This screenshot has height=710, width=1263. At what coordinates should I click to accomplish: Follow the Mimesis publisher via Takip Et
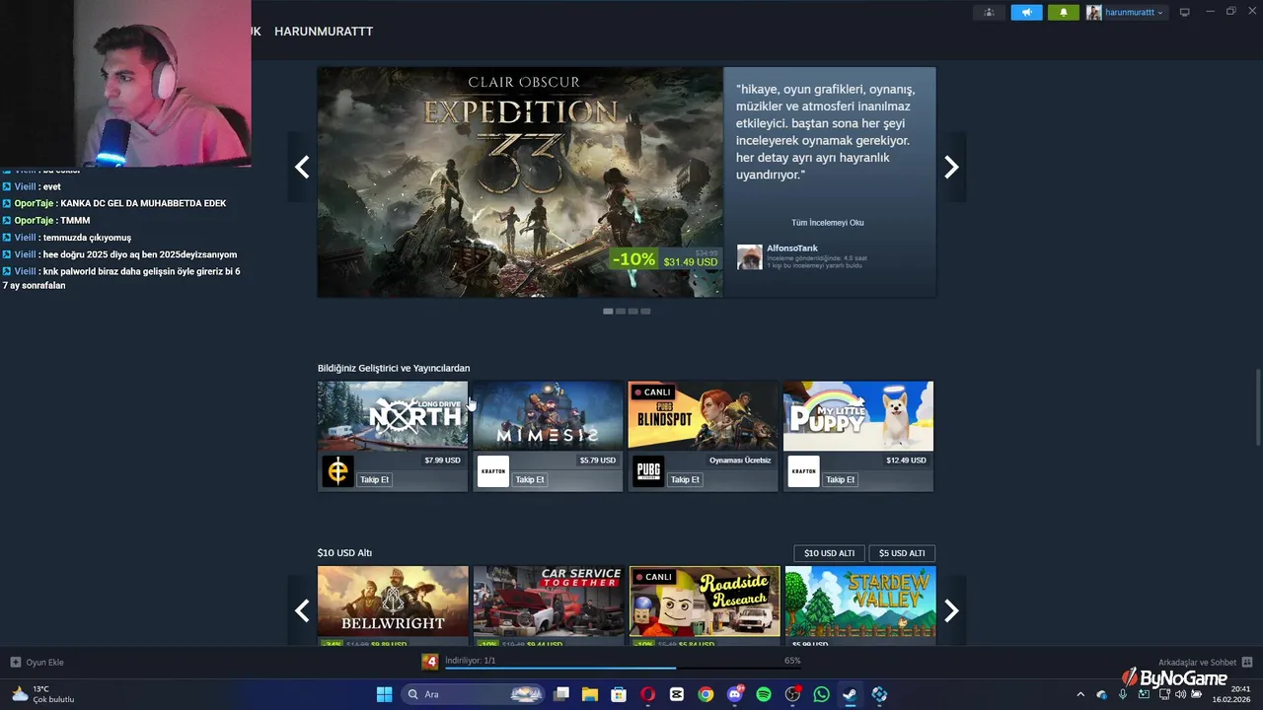[530, 479]
